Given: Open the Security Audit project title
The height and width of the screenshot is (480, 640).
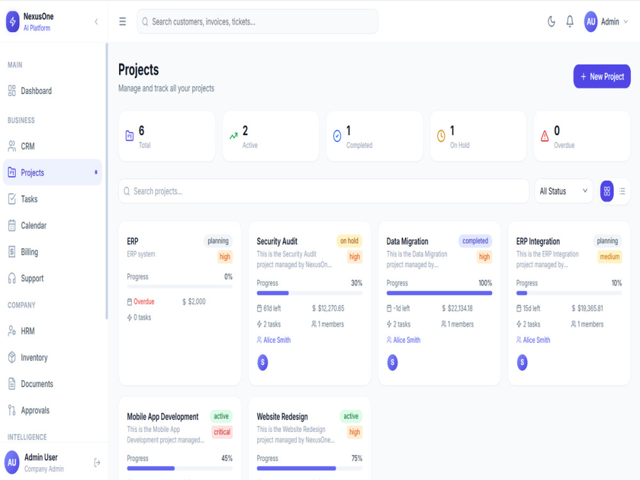Looking at the screenshot, I should click(x=277, y=241).
